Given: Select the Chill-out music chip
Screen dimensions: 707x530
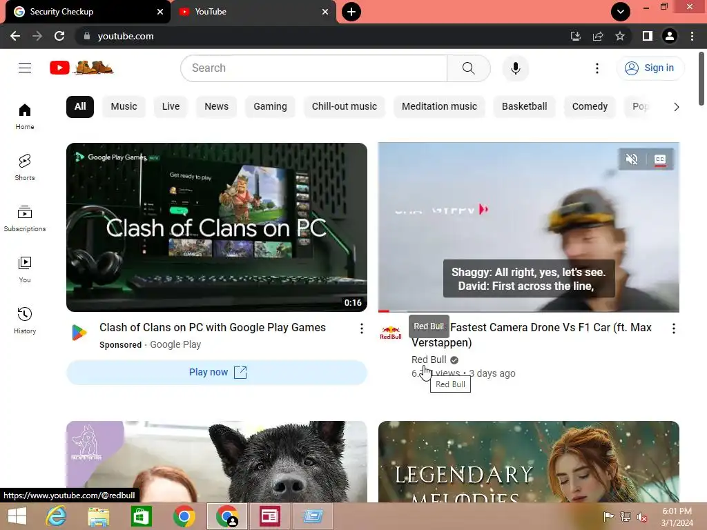Looking at the screenshot, I should click(x=345, y=107).
